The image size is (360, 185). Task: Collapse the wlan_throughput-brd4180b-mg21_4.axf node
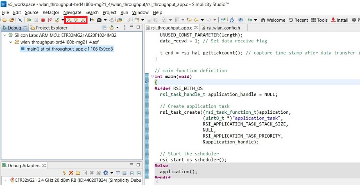coord(11,42)
